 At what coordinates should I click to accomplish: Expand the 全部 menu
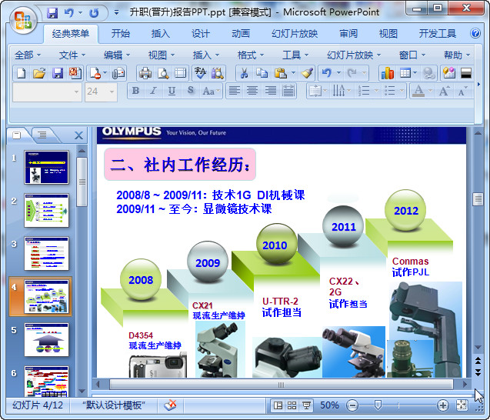(28, 55)
